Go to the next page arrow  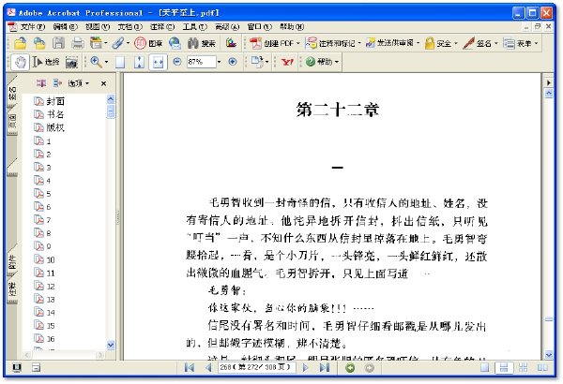(306, 367)
